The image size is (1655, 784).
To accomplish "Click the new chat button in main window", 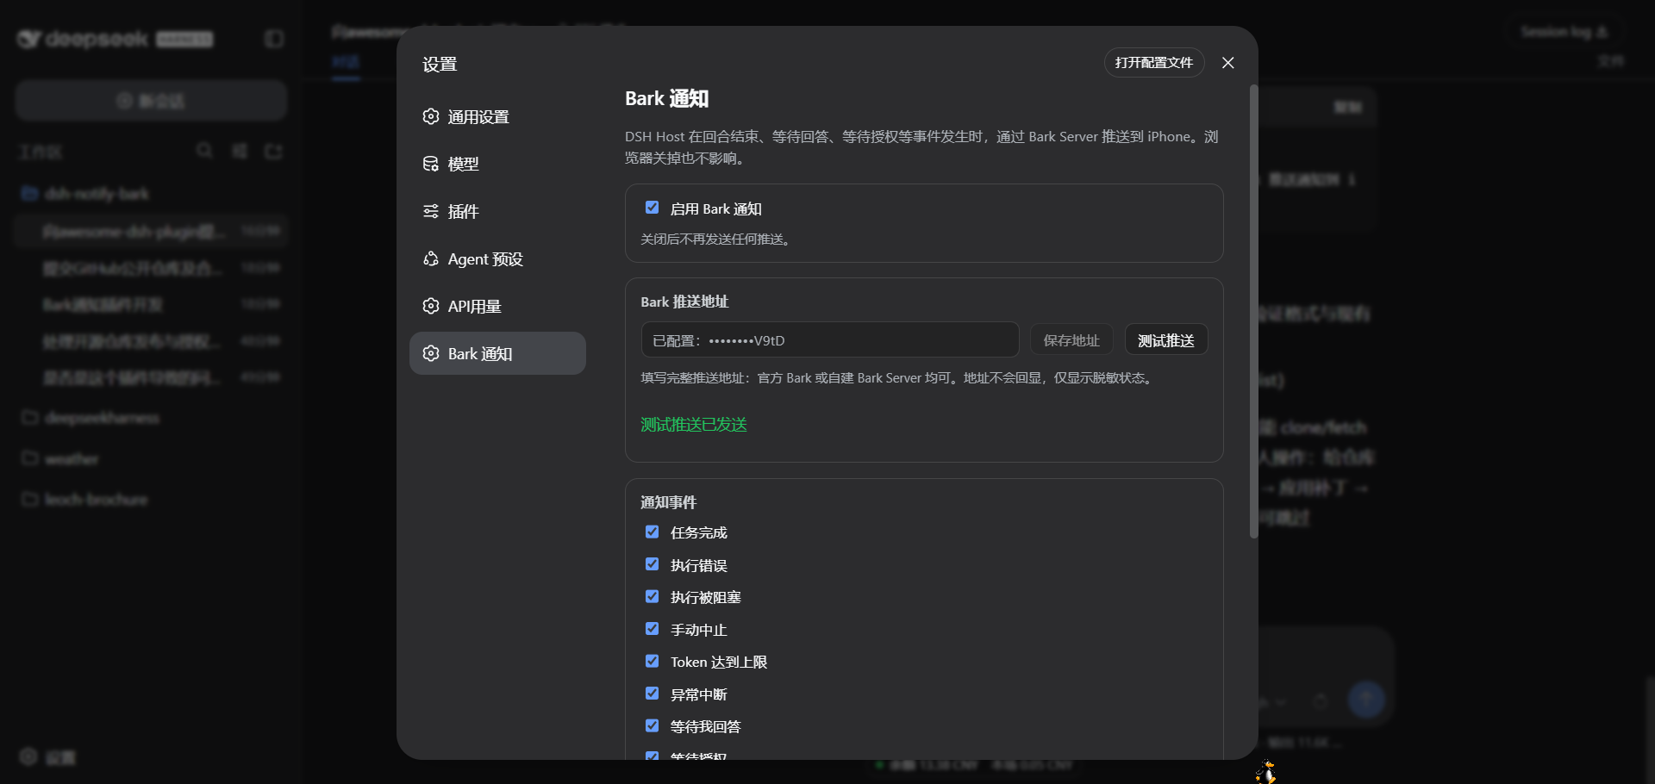I will [151, 101].
